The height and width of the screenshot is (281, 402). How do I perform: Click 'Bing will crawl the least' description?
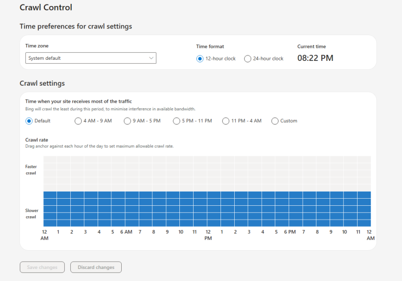tap(110, 109)
